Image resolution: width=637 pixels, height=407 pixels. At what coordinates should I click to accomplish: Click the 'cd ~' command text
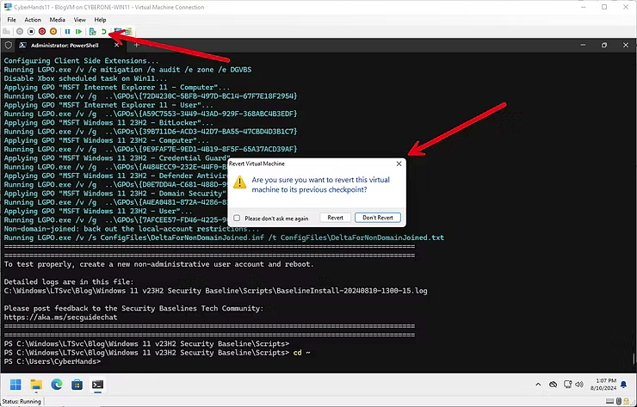coord(302,353)
